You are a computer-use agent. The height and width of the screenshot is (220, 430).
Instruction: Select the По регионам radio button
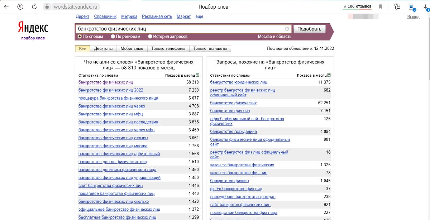113,37
